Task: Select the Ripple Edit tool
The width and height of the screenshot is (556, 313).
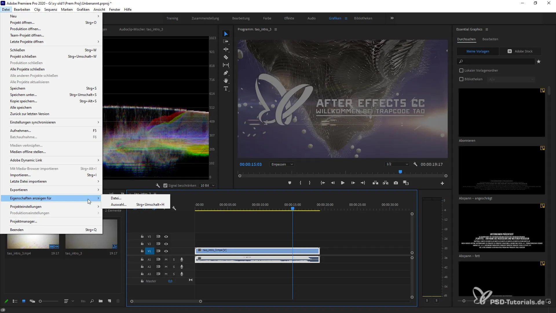Action: [x=226, y=49]
